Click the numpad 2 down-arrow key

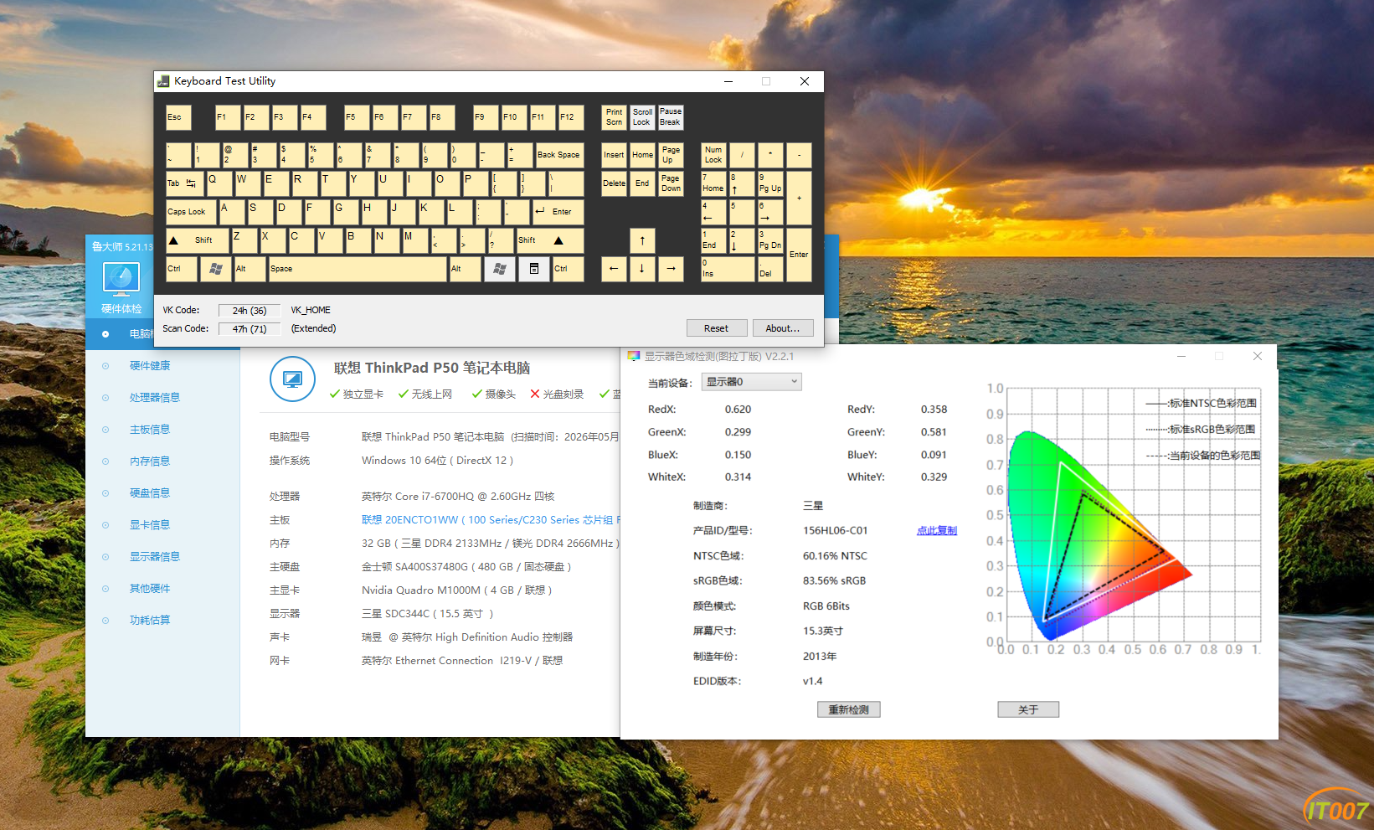pyautogui.click(x=741, y=240)
